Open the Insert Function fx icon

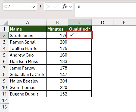click(x=64, y=6)
